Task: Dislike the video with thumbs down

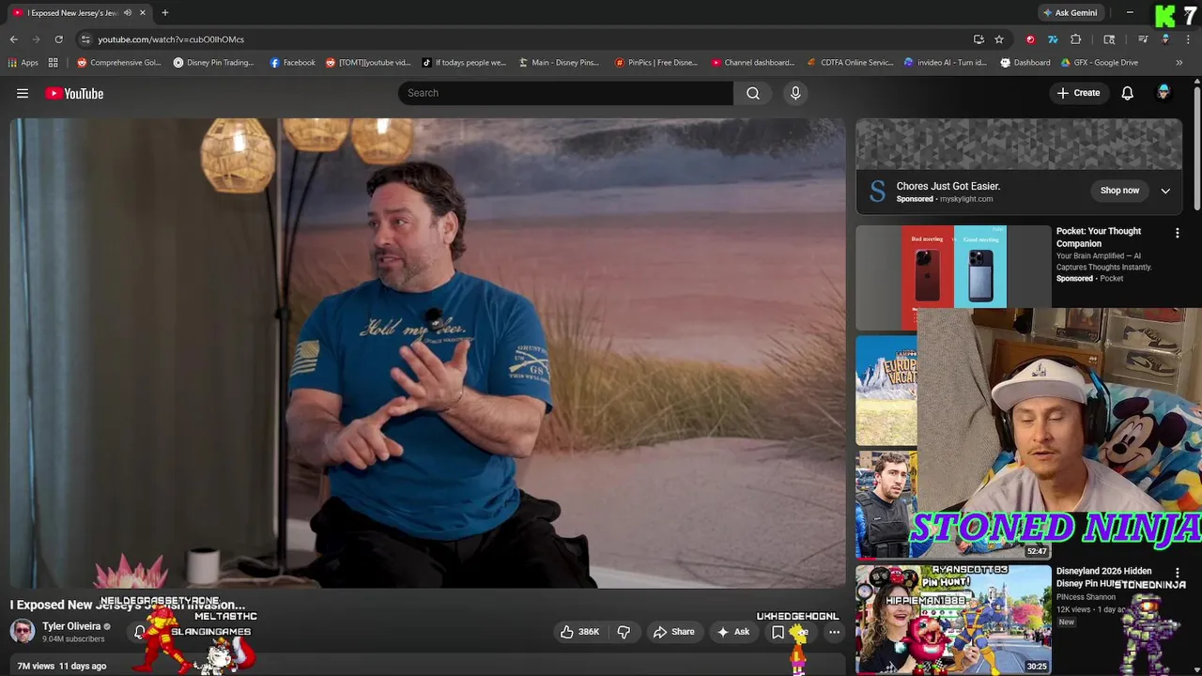Action: pyautogui.click(x=624, y=632)
